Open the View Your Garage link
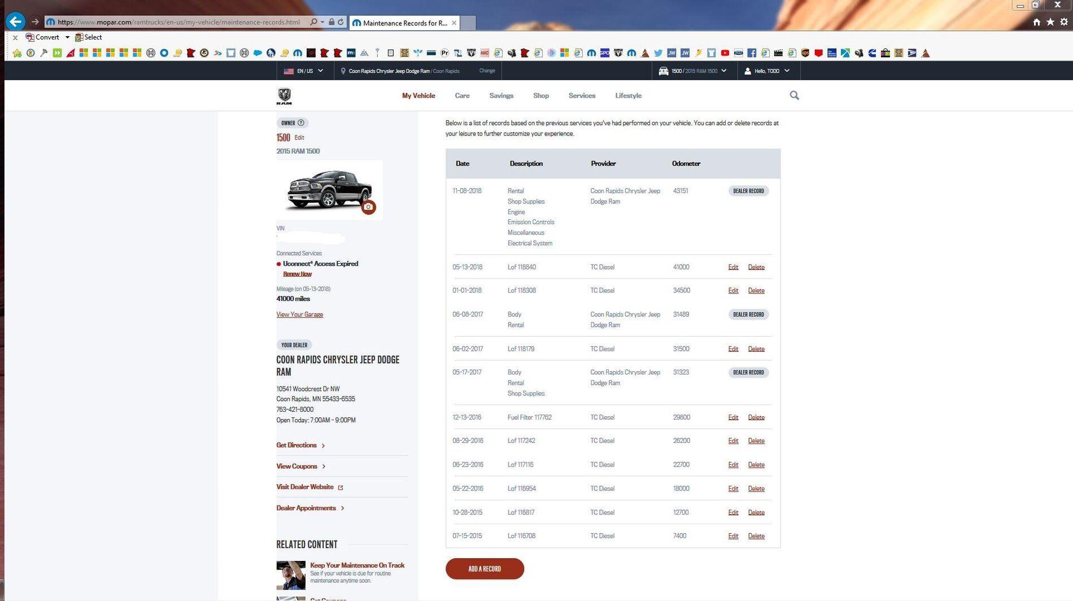This screenshot has width=1073, height=601. pos(299,315)
